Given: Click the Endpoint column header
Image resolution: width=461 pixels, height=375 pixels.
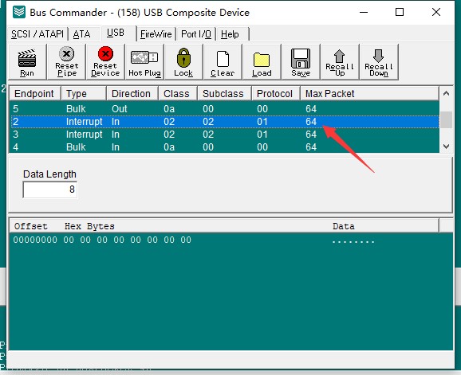Looking at the screenshot, I should (34, 94).
